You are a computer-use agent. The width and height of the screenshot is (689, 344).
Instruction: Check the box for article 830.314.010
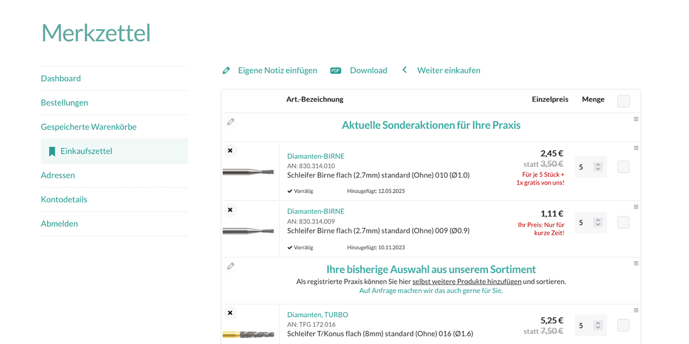pos(624,167)
